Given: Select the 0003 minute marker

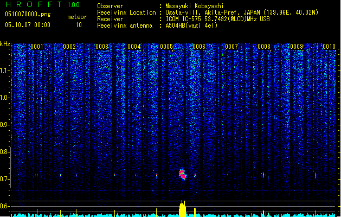Looking at the screenshot, I should [x=102, y=47].
